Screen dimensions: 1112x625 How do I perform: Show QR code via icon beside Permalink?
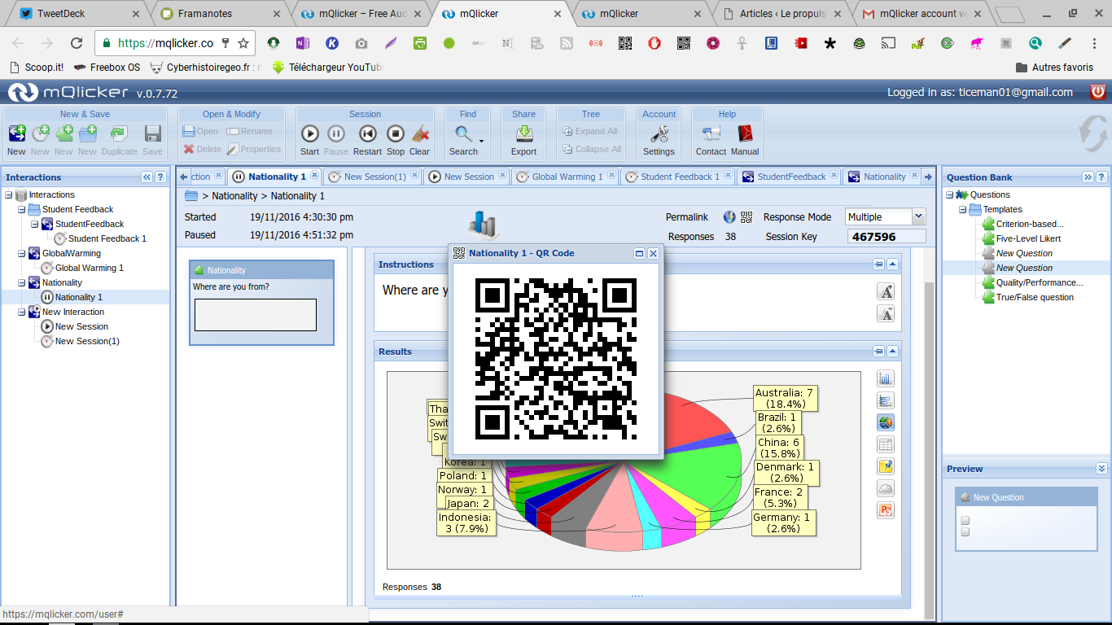coord(746,217)
